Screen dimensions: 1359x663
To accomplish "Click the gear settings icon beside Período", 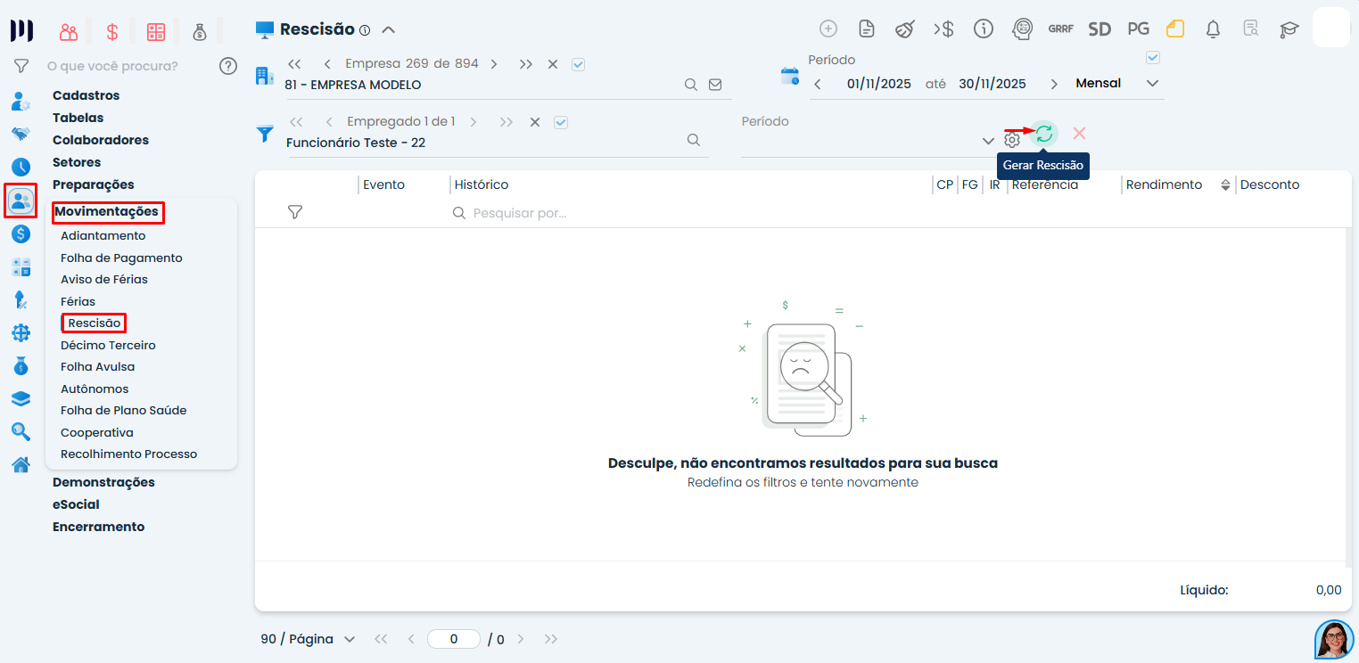I will click(x=1011, y=140).
